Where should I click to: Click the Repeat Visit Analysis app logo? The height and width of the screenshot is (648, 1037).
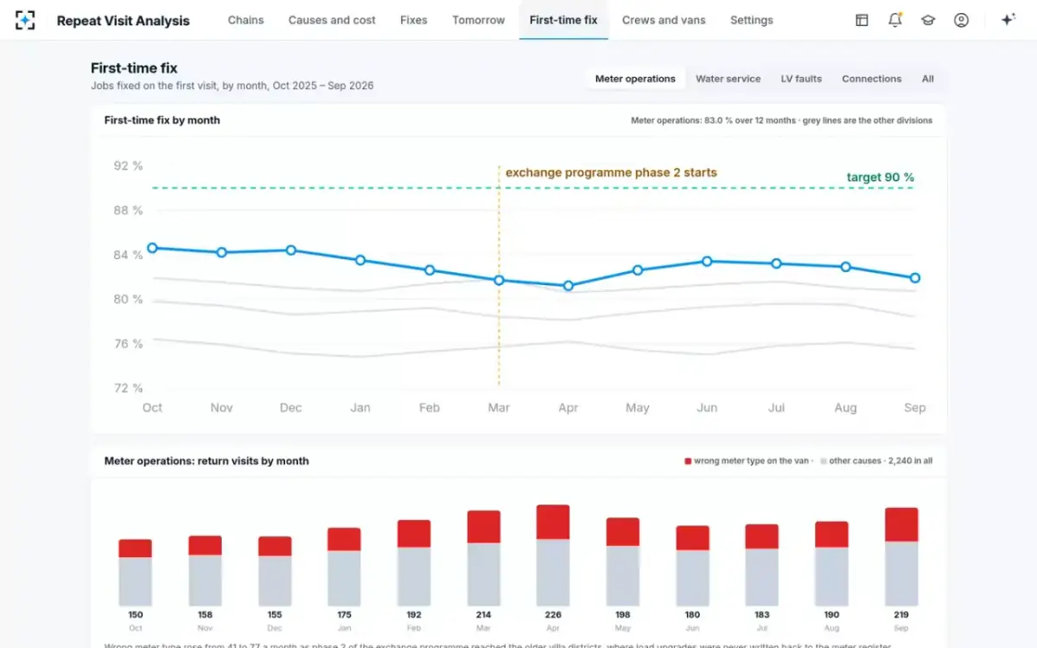coord(25,20)
